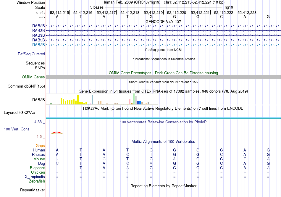Click the Chicken alignment row label

coord(38,172)
